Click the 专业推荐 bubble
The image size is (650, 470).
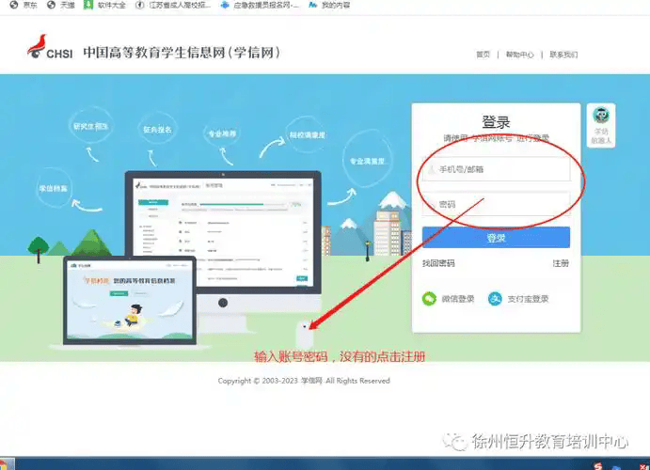point(222,133)
